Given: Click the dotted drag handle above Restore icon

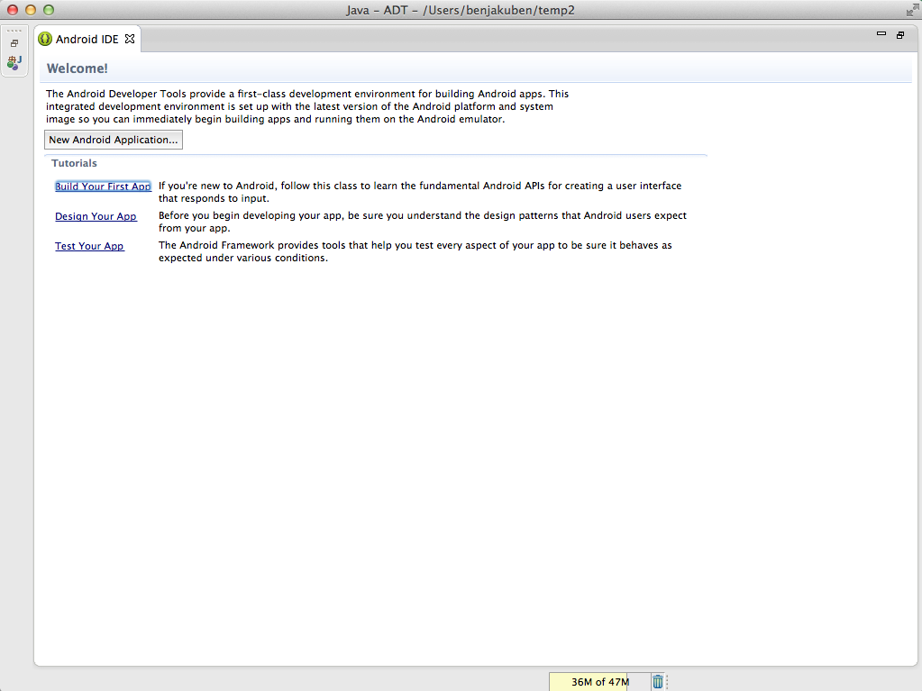Looking at the screenshot, I should coord(14,31).
